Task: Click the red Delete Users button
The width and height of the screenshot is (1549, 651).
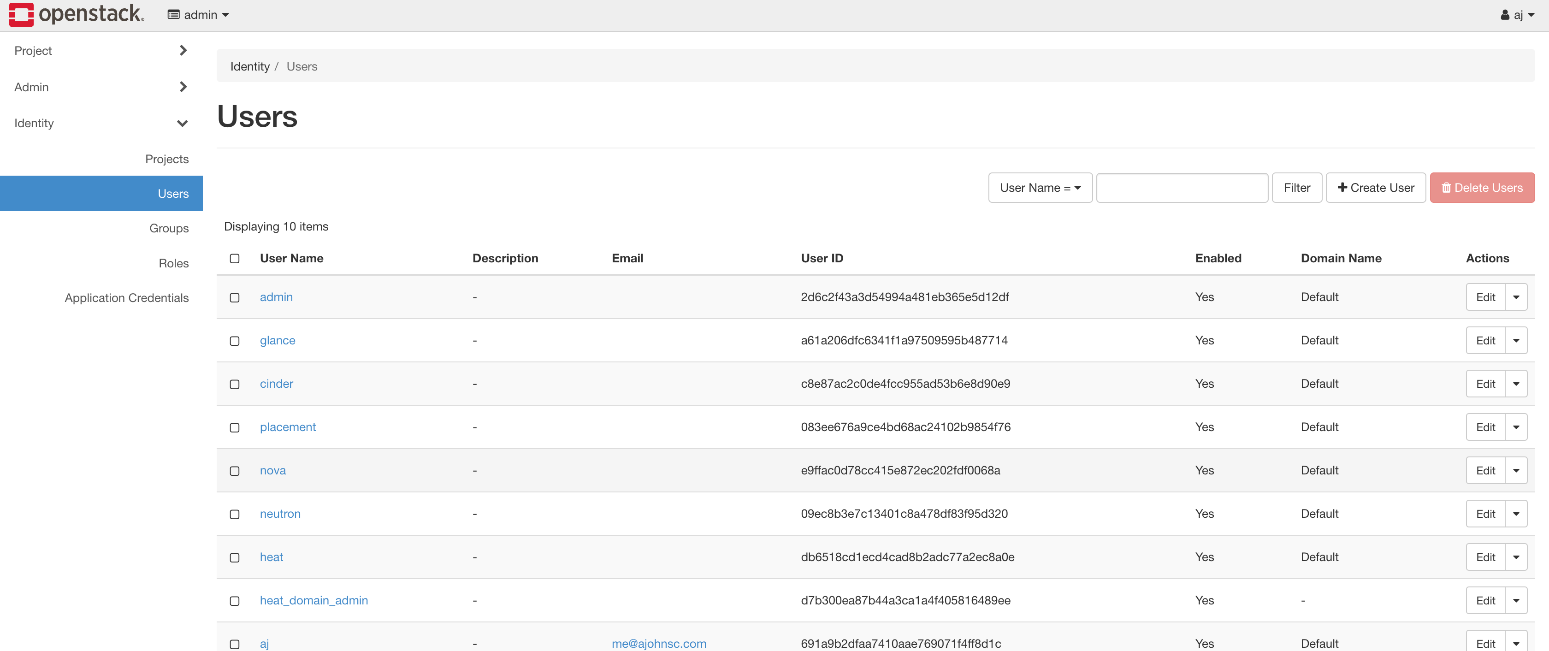Action: (1482, 188)
